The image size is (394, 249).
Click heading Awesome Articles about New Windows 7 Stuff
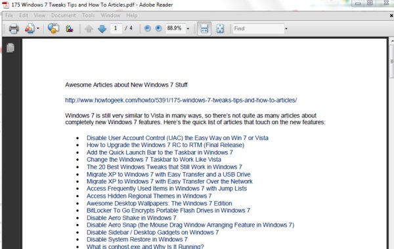pyautogui.click(x=126, y=85)
